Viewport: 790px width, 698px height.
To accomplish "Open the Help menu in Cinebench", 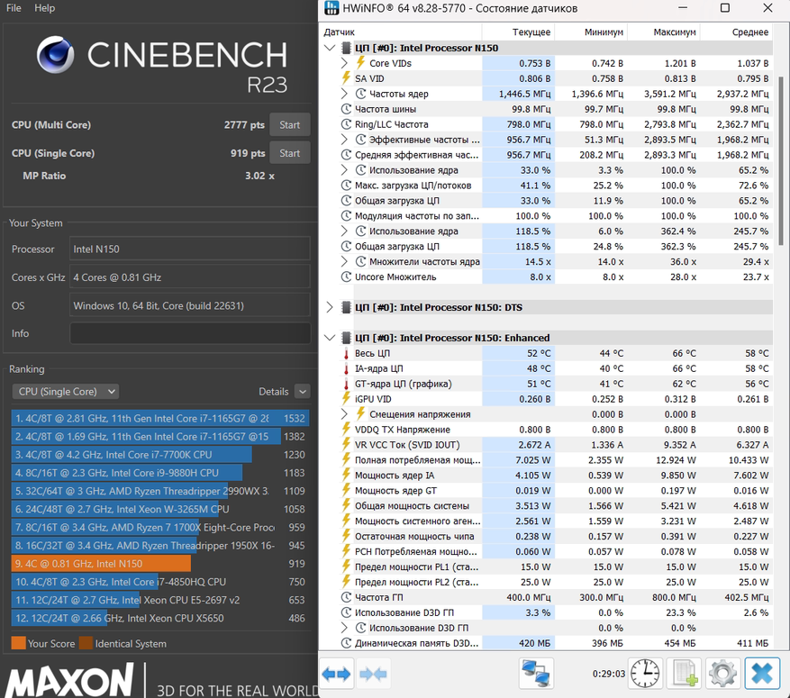I will point(44,8).
